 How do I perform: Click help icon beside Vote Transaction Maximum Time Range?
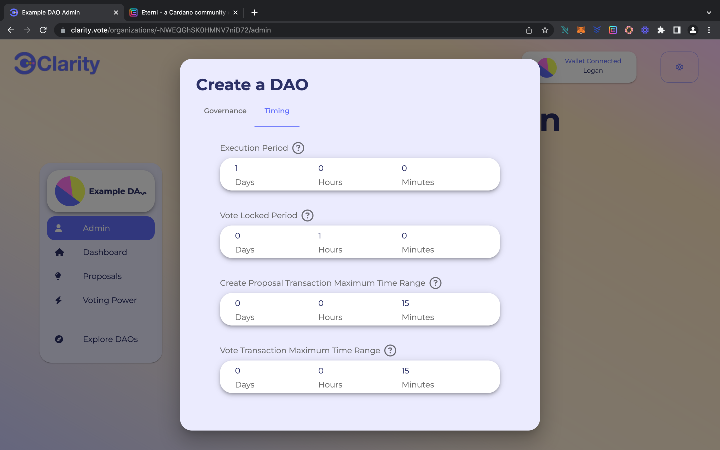click(x=390, y=350)
